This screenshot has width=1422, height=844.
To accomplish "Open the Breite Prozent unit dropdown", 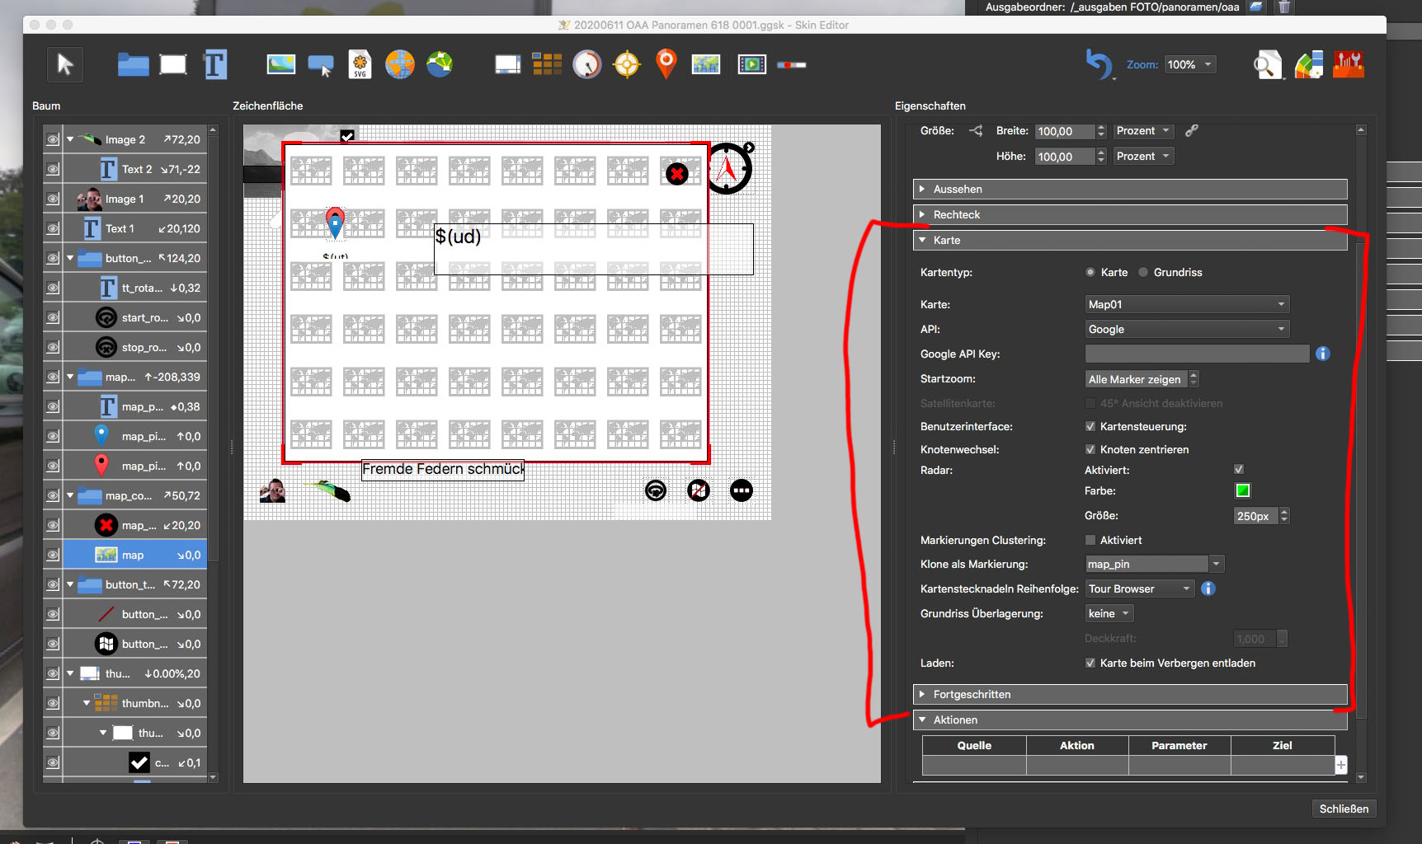I will 1143,130.
